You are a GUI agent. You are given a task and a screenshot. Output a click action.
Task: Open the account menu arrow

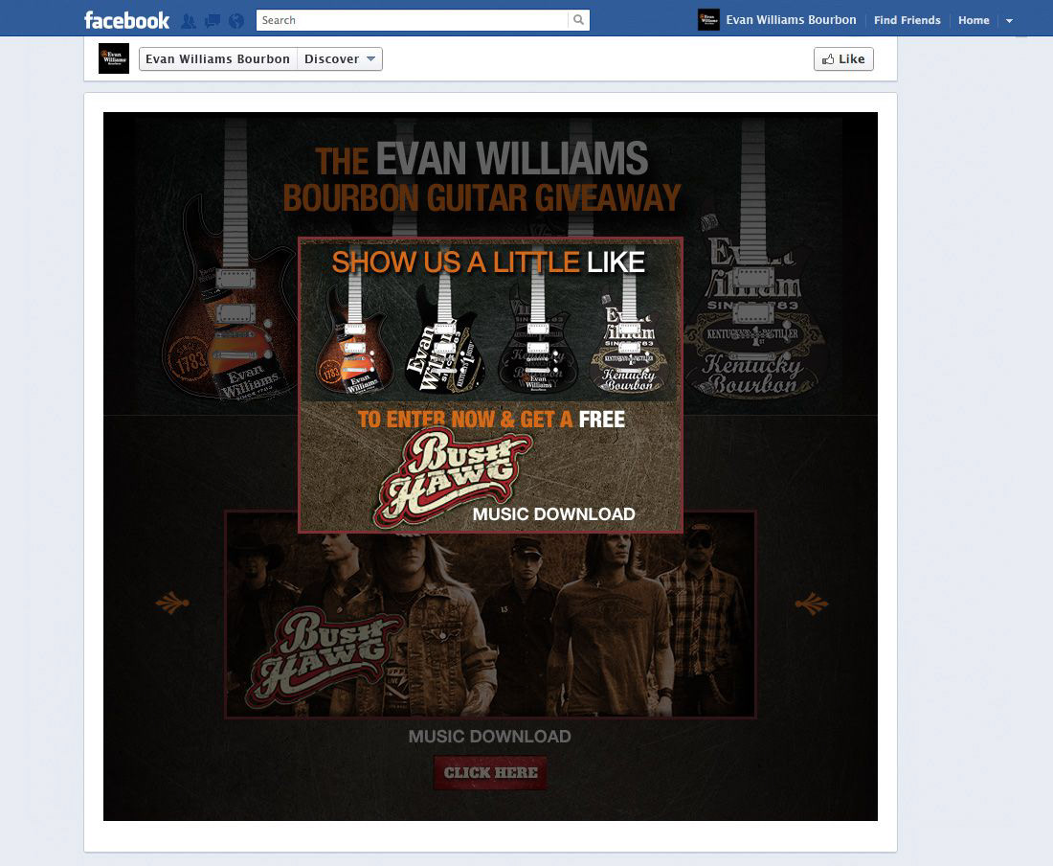pyautogui.click(x=1009, y=21)
